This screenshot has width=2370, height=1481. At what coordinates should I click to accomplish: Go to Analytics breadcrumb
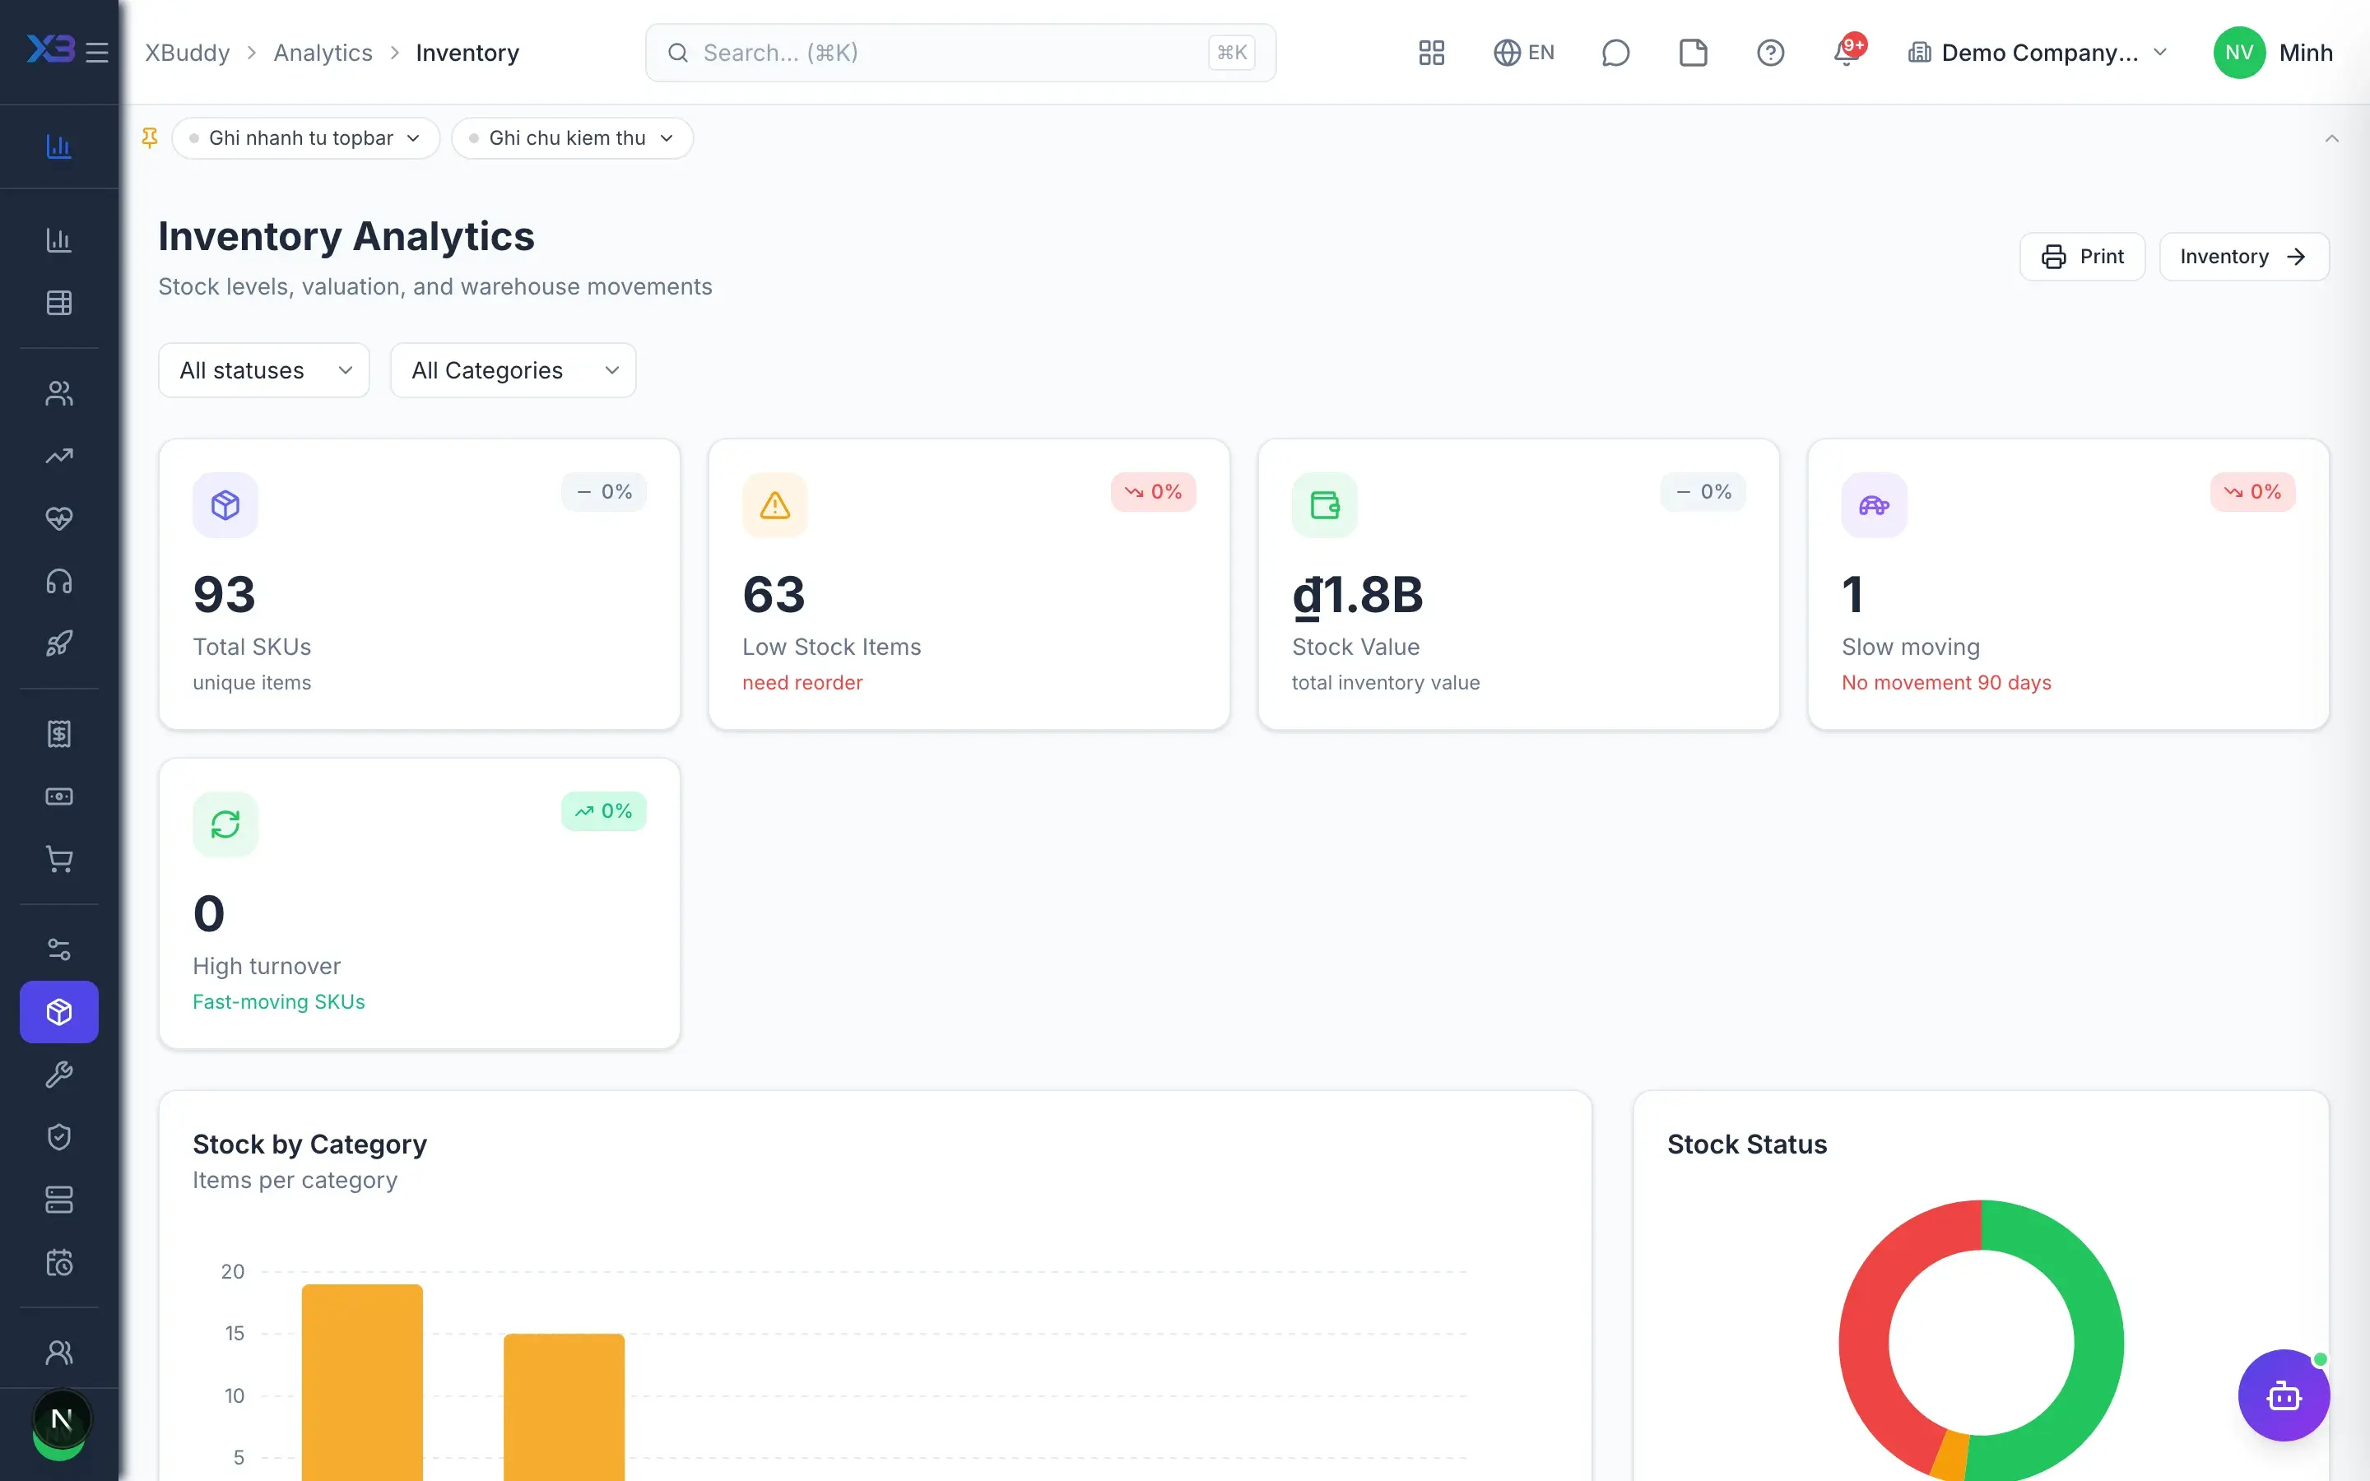pos(323,52)
